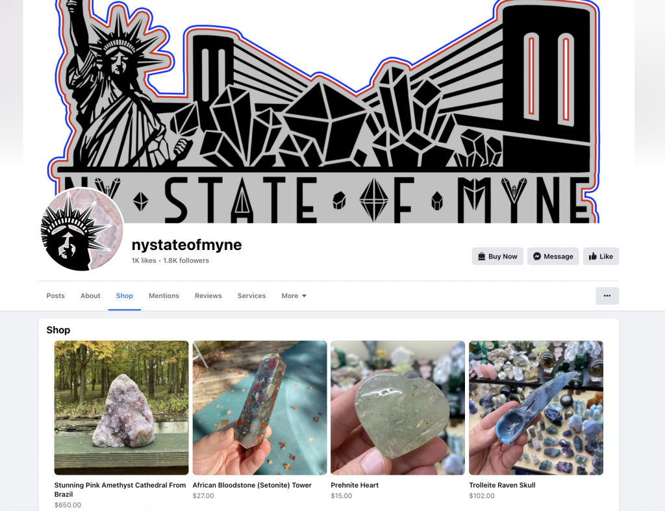Image resolution: width=665 pixels, height=511 pixels.
Task: Click the Buy Now shopping bag button
Action: (x=497, y=256)
